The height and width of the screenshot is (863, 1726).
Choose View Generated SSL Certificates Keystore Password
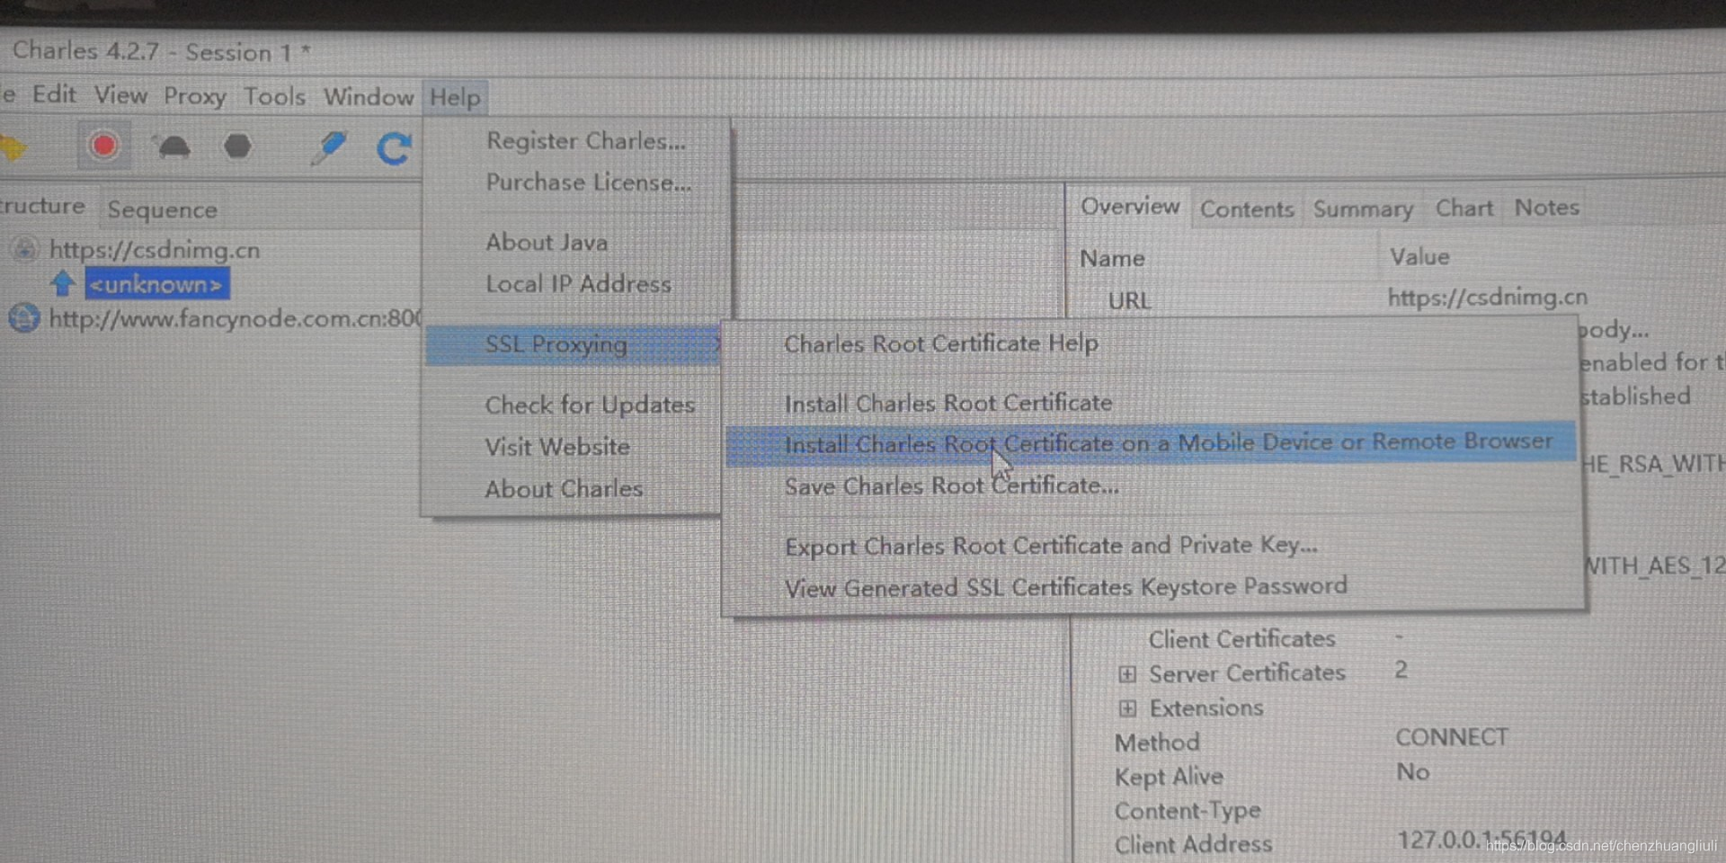pyautogui.click(x=1065, y=587)
